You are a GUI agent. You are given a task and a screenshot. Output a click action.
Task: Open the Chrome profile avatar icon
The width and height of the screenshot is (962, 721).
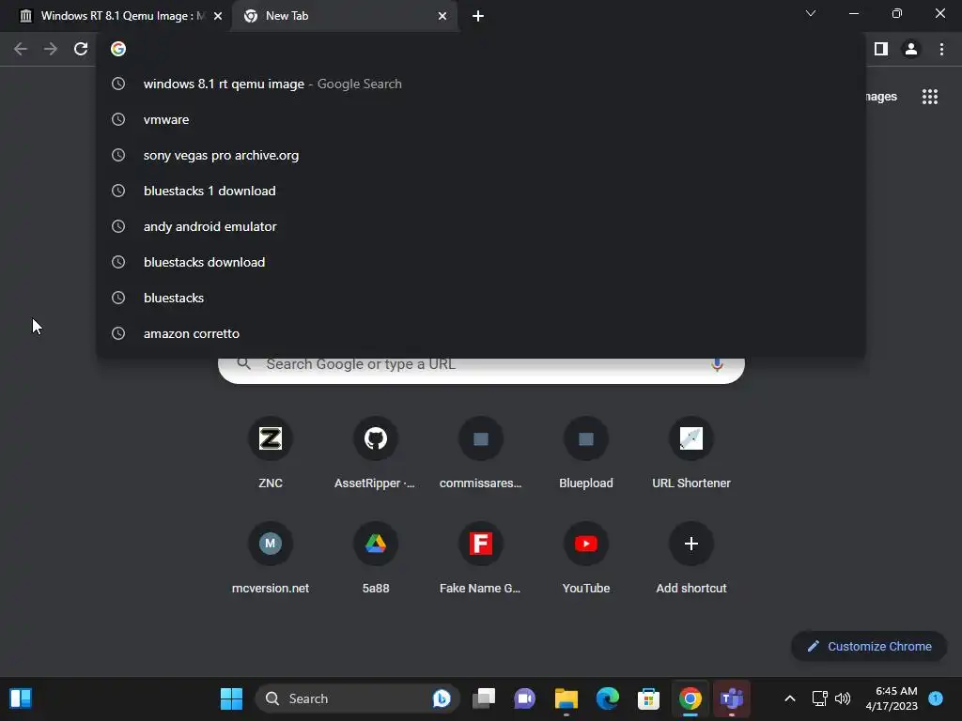tap(911, 49)
